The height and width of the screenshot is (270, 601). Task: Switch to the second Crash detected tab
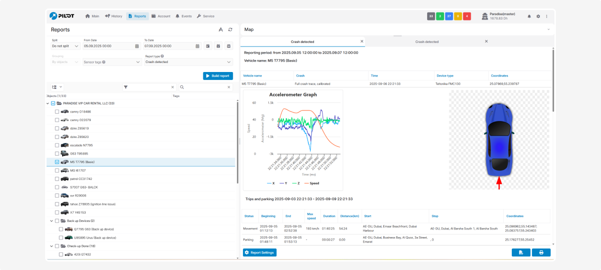[x=427, y=41]
